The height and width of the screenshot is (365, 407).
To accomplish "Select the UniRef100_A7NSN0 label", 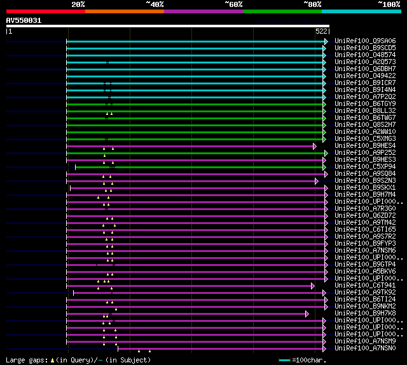I will pos(365,348).
